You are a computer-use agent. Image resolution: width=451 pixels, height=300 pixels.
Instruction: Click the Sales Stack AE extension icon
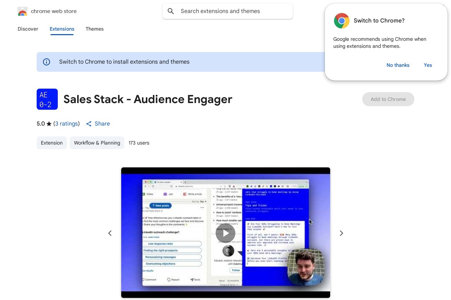click(x=47, y=99)
